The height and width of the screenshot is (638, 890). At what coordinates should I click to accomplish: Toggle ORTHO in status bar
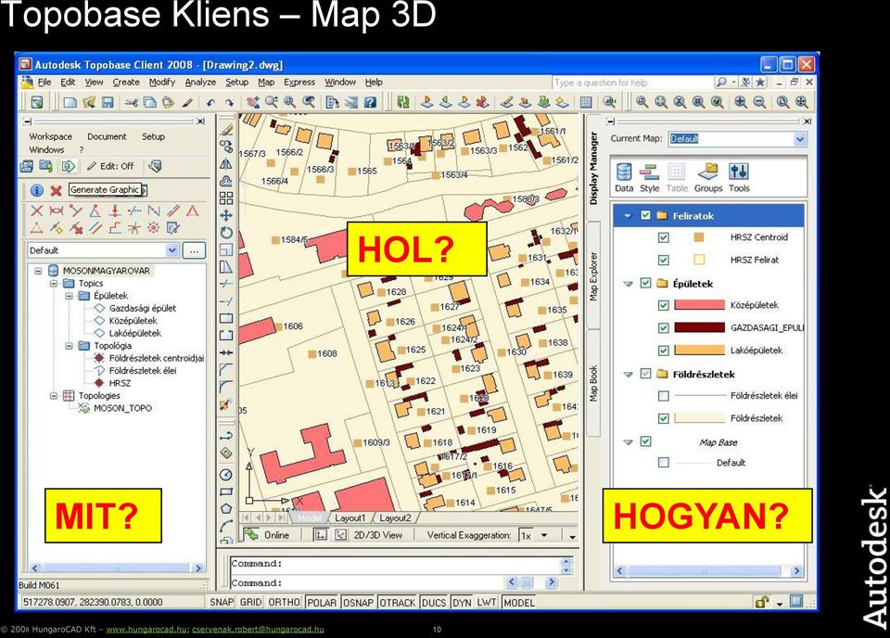coord(284,602)
